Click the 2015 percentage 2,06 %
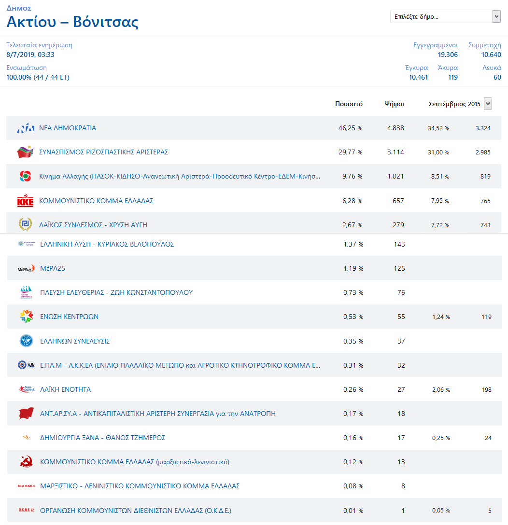This screenshot has width=508, height=525. pos(441,390)
